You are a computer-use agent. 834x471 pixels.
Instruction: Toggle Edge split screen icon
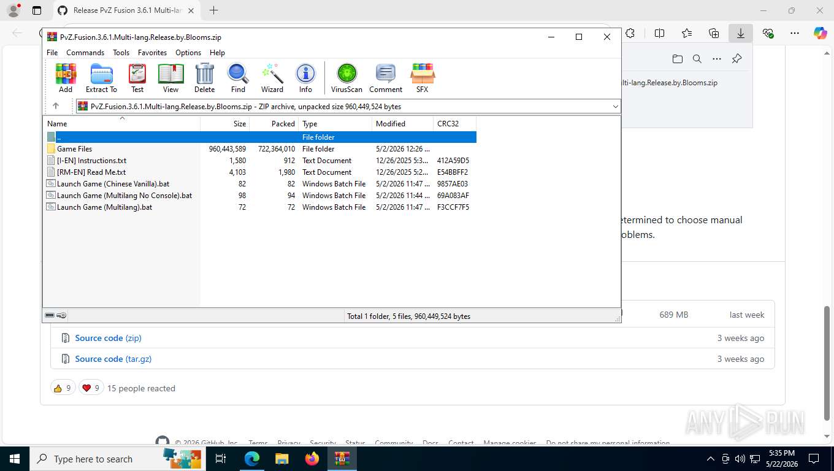[660, 33]
